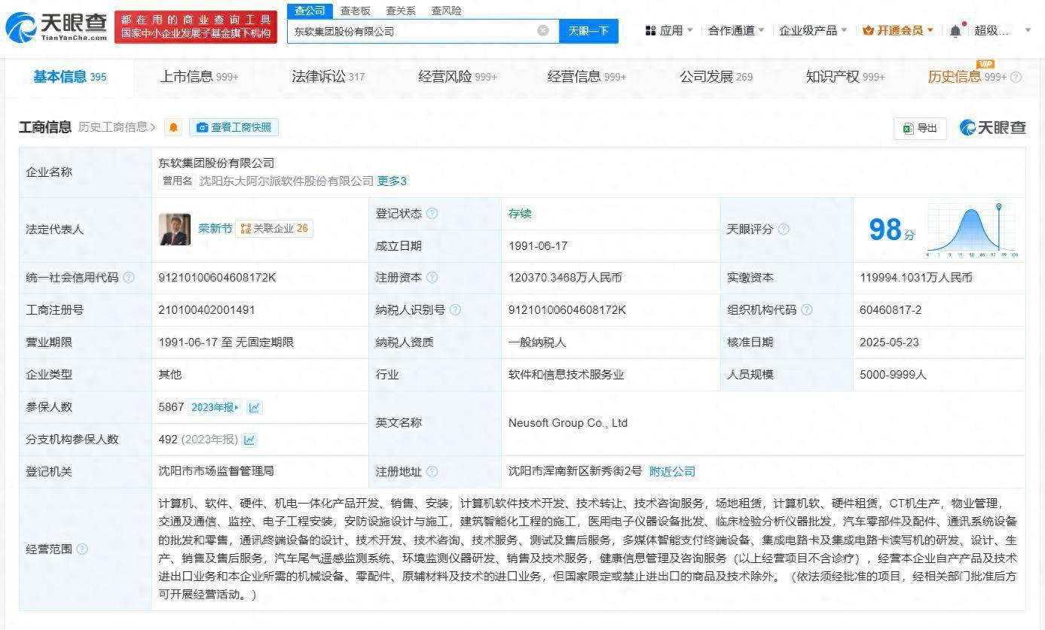This screenshot has width=1045, height=630.
Task: Open the 附近公司 link
Action: (672, 472)
